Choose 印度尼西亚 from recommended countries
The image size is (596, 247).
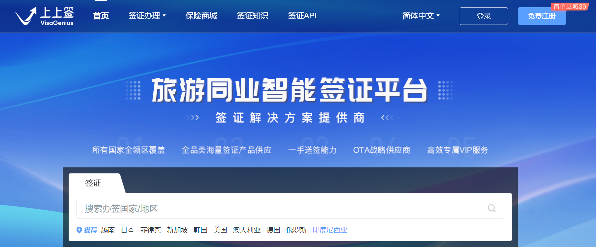tap(330, 230)
